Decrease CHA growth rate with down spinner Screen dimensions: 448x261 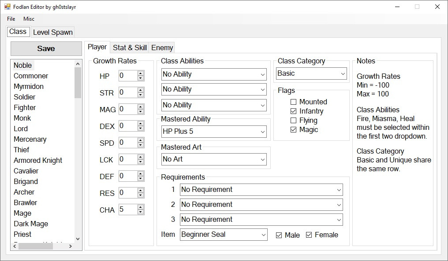click(x=141, y=213)
